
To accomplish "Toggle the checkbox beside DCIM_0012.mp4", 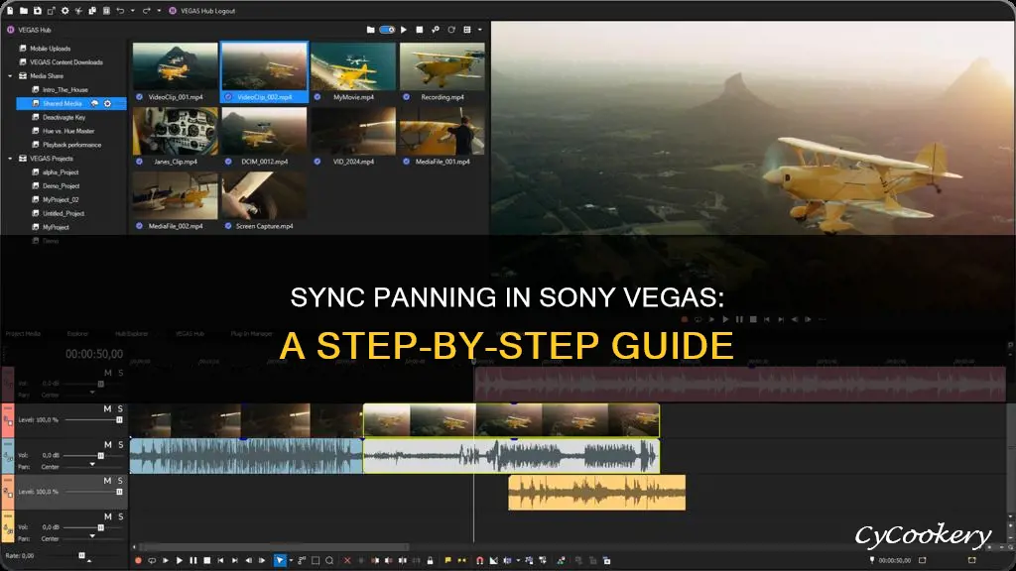I will 228,162.
